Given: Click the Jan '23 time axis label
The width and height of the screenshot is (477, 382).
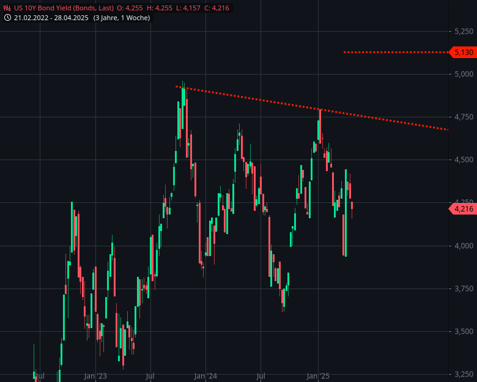Looking at the screenshot, I should click(x=95, y=376).
